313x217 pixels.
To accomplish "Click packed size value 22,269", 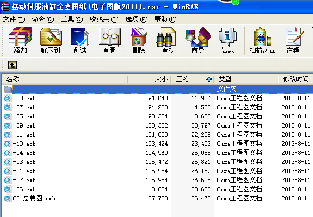I will tap(201, 134).
